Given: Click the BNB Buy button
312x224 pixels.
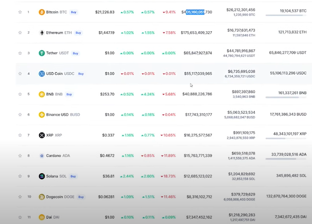Looking at the screenshot, I should pos(69,94).
